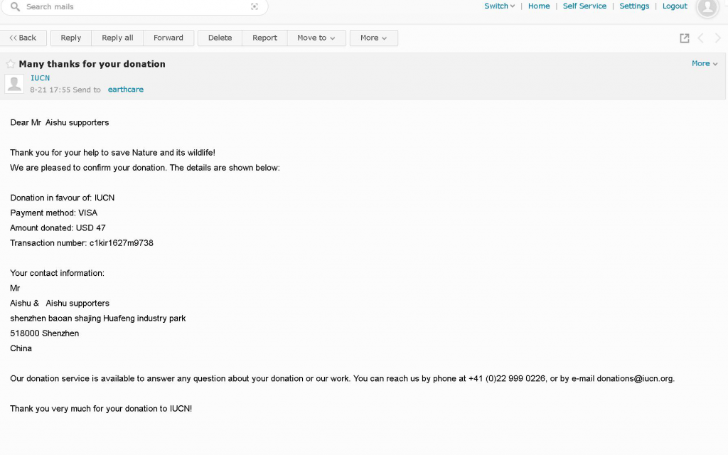The width and height of the screenshot is (728, 455).
Task: Go to previous email arrow
Action: [701, 38]
